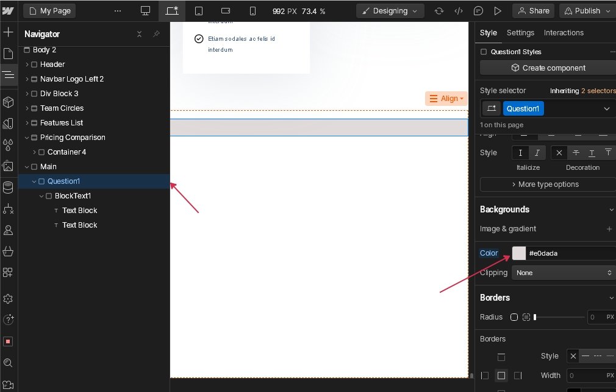Viewport: 616px width, 392px height.
Task: Open the Components cube icon in sidebar
Action: (9, 102)
